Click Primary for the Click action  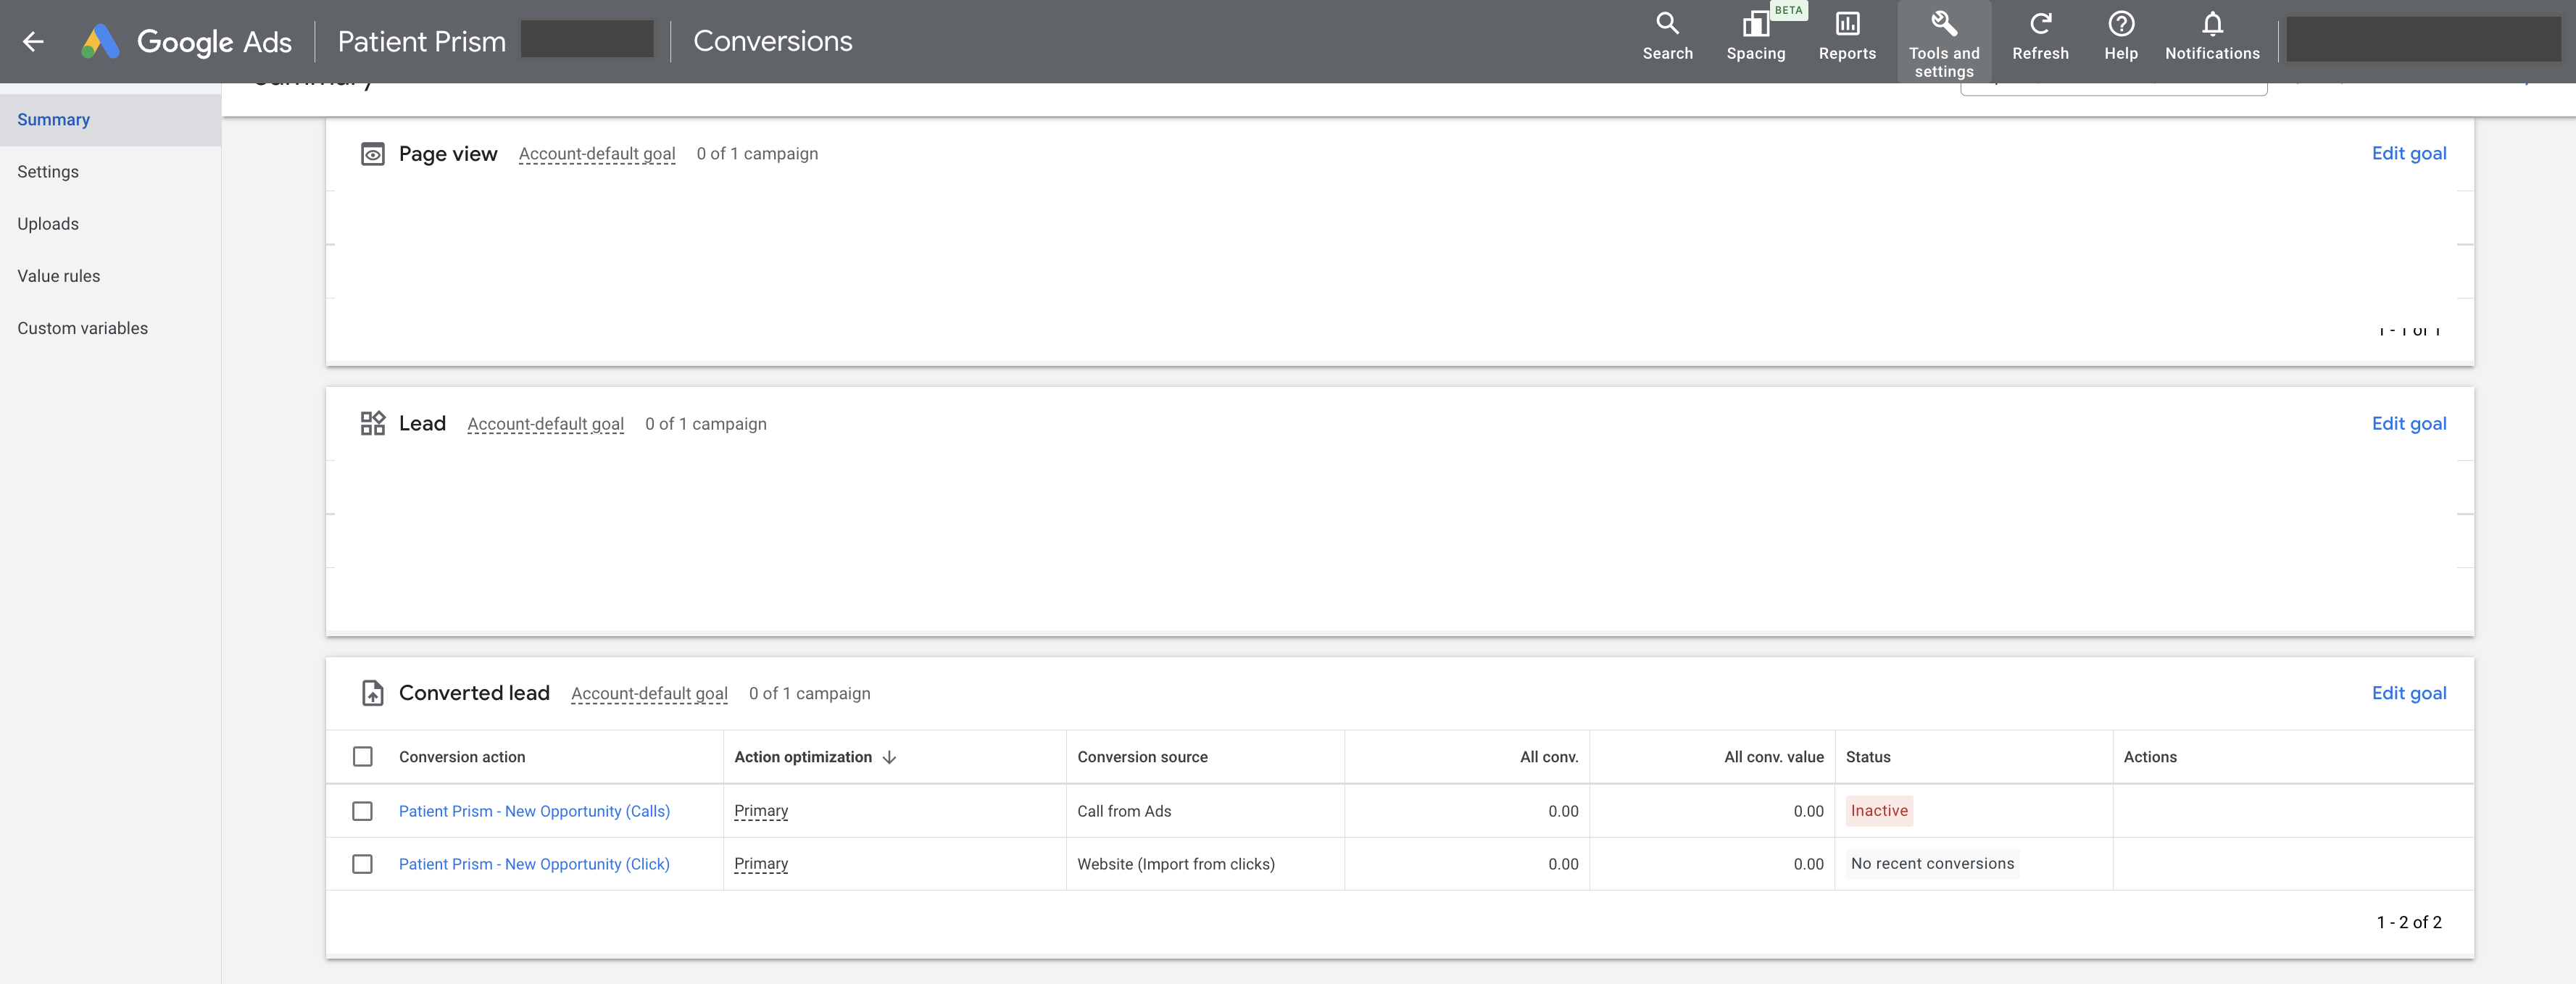(760, 864)
